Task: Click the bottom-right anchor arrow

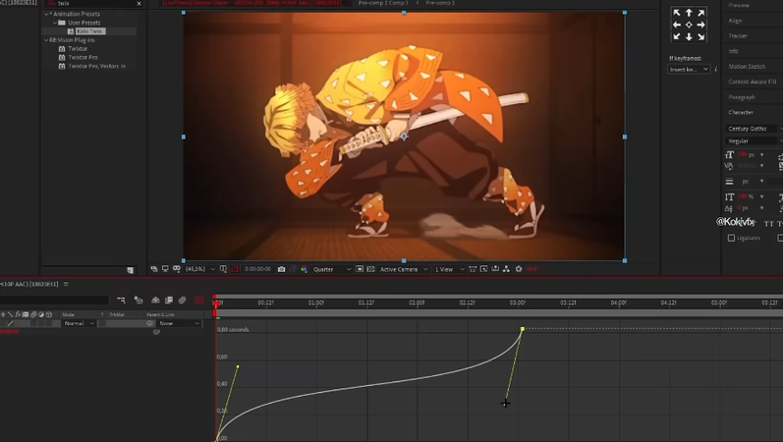Action: pos(701,36)
